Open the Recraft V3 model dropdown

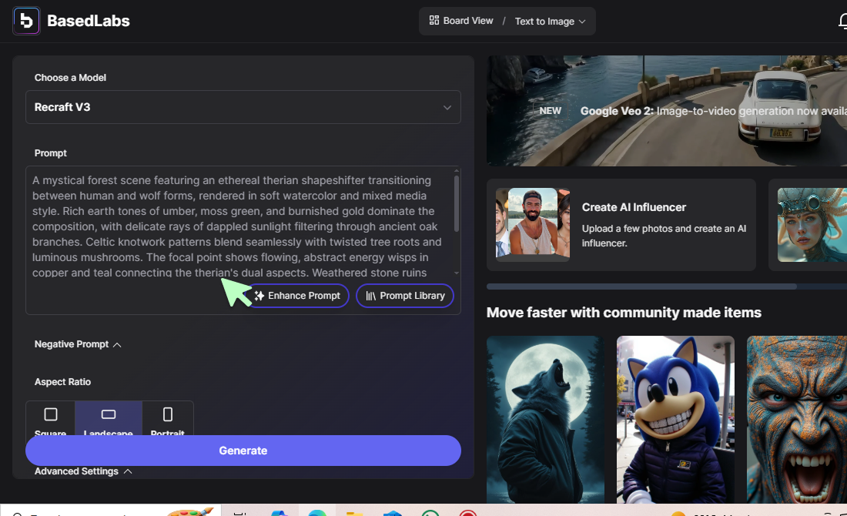coord(243,107)
